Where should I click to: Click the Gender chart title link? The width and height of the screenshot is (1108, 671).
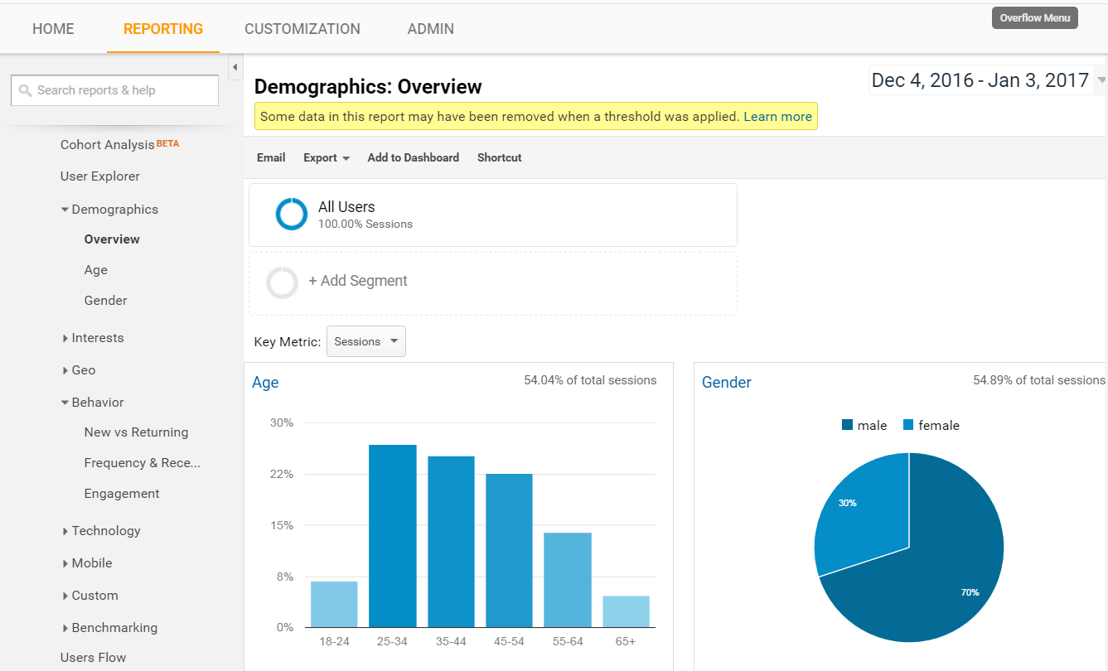point(727,383)
